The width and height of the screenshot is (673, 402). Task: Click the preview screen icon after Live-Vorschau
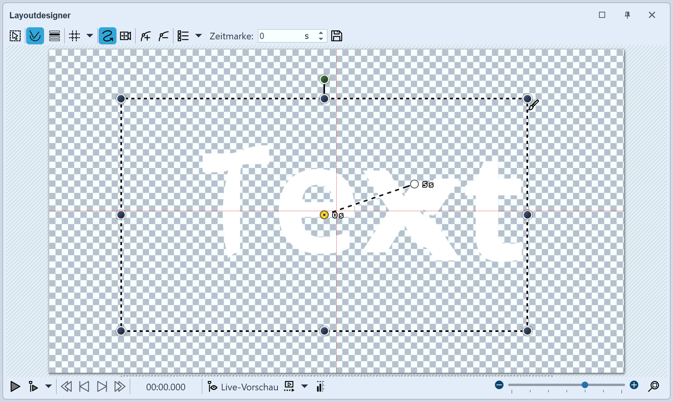pos(289,386)
